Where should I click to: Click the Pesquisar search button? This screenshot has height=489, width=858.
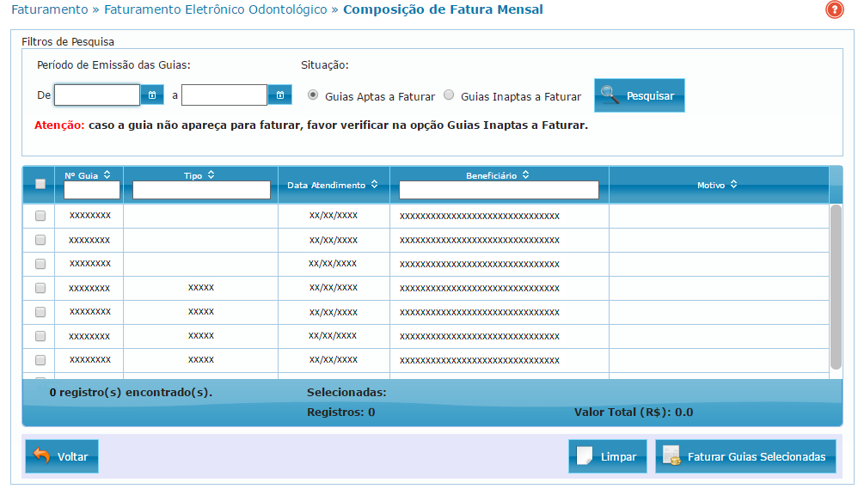pos(639,95)
